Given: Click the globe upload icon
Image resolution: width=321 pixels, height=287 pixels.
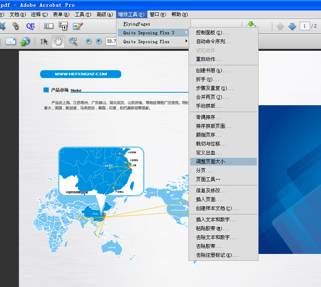Looking at the screenshot, I should 25,42.
